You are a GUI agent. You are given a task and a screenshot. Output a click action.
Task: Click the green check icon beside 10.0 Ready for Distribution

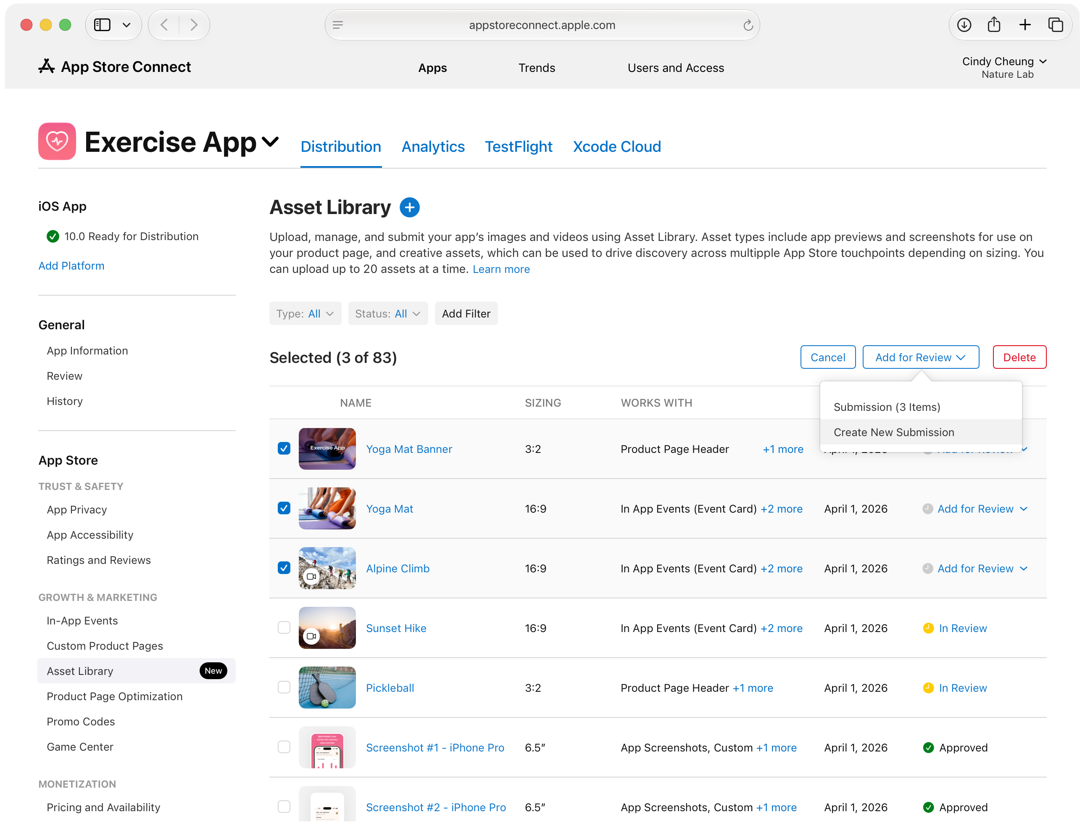[x=53, y=237]
